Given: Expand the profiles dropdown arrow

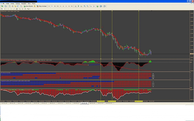Looking at the screenshot, I should click(7, 6).
